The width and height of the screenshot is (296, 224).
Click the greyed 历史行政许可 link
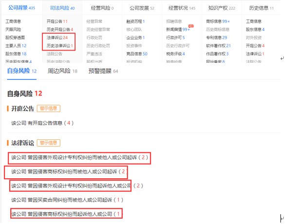tap(178, 46)
